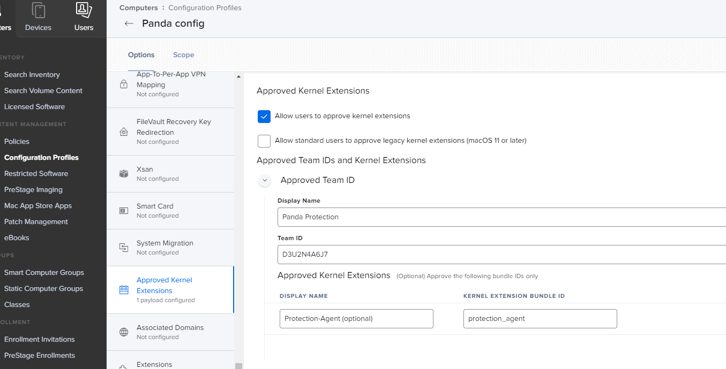726x369 pixels.
Task: Open Licensed Software in the sidebar
Action: [34, 107]
